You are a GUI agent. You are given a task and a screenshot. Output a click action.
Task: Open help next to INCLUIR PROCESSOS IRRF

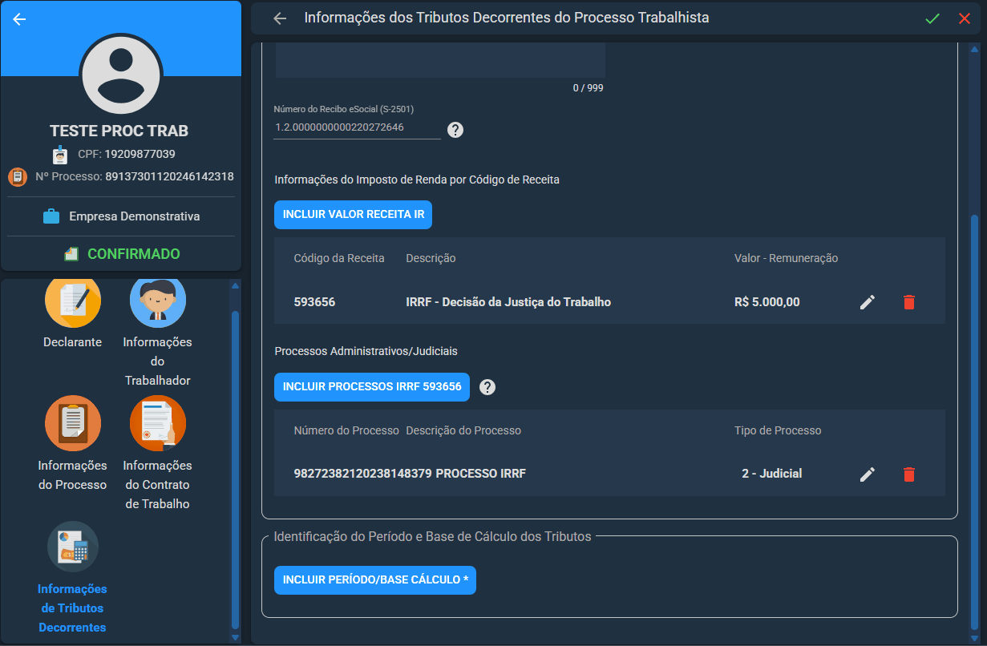(x=487, y=387)
